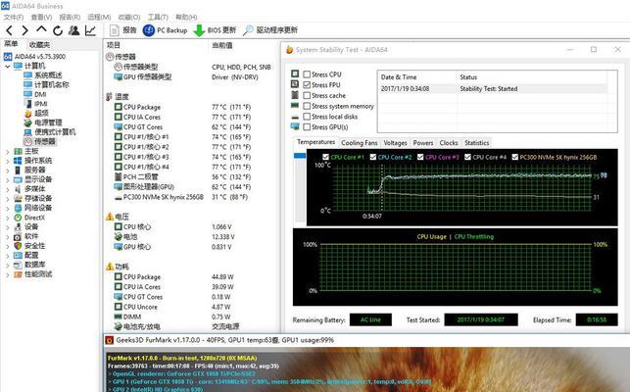
Task: Enable the Stress GPU(s) checkbox
Action: 307,126
